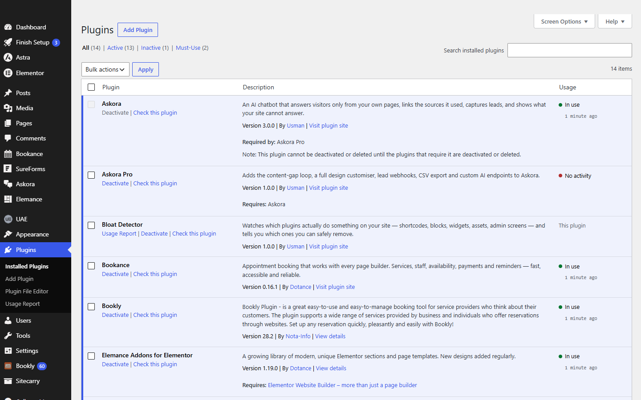Open Usage Report link under Bloat Detector
This screenshot has width=641, height=400.
[x=119, y=234]
